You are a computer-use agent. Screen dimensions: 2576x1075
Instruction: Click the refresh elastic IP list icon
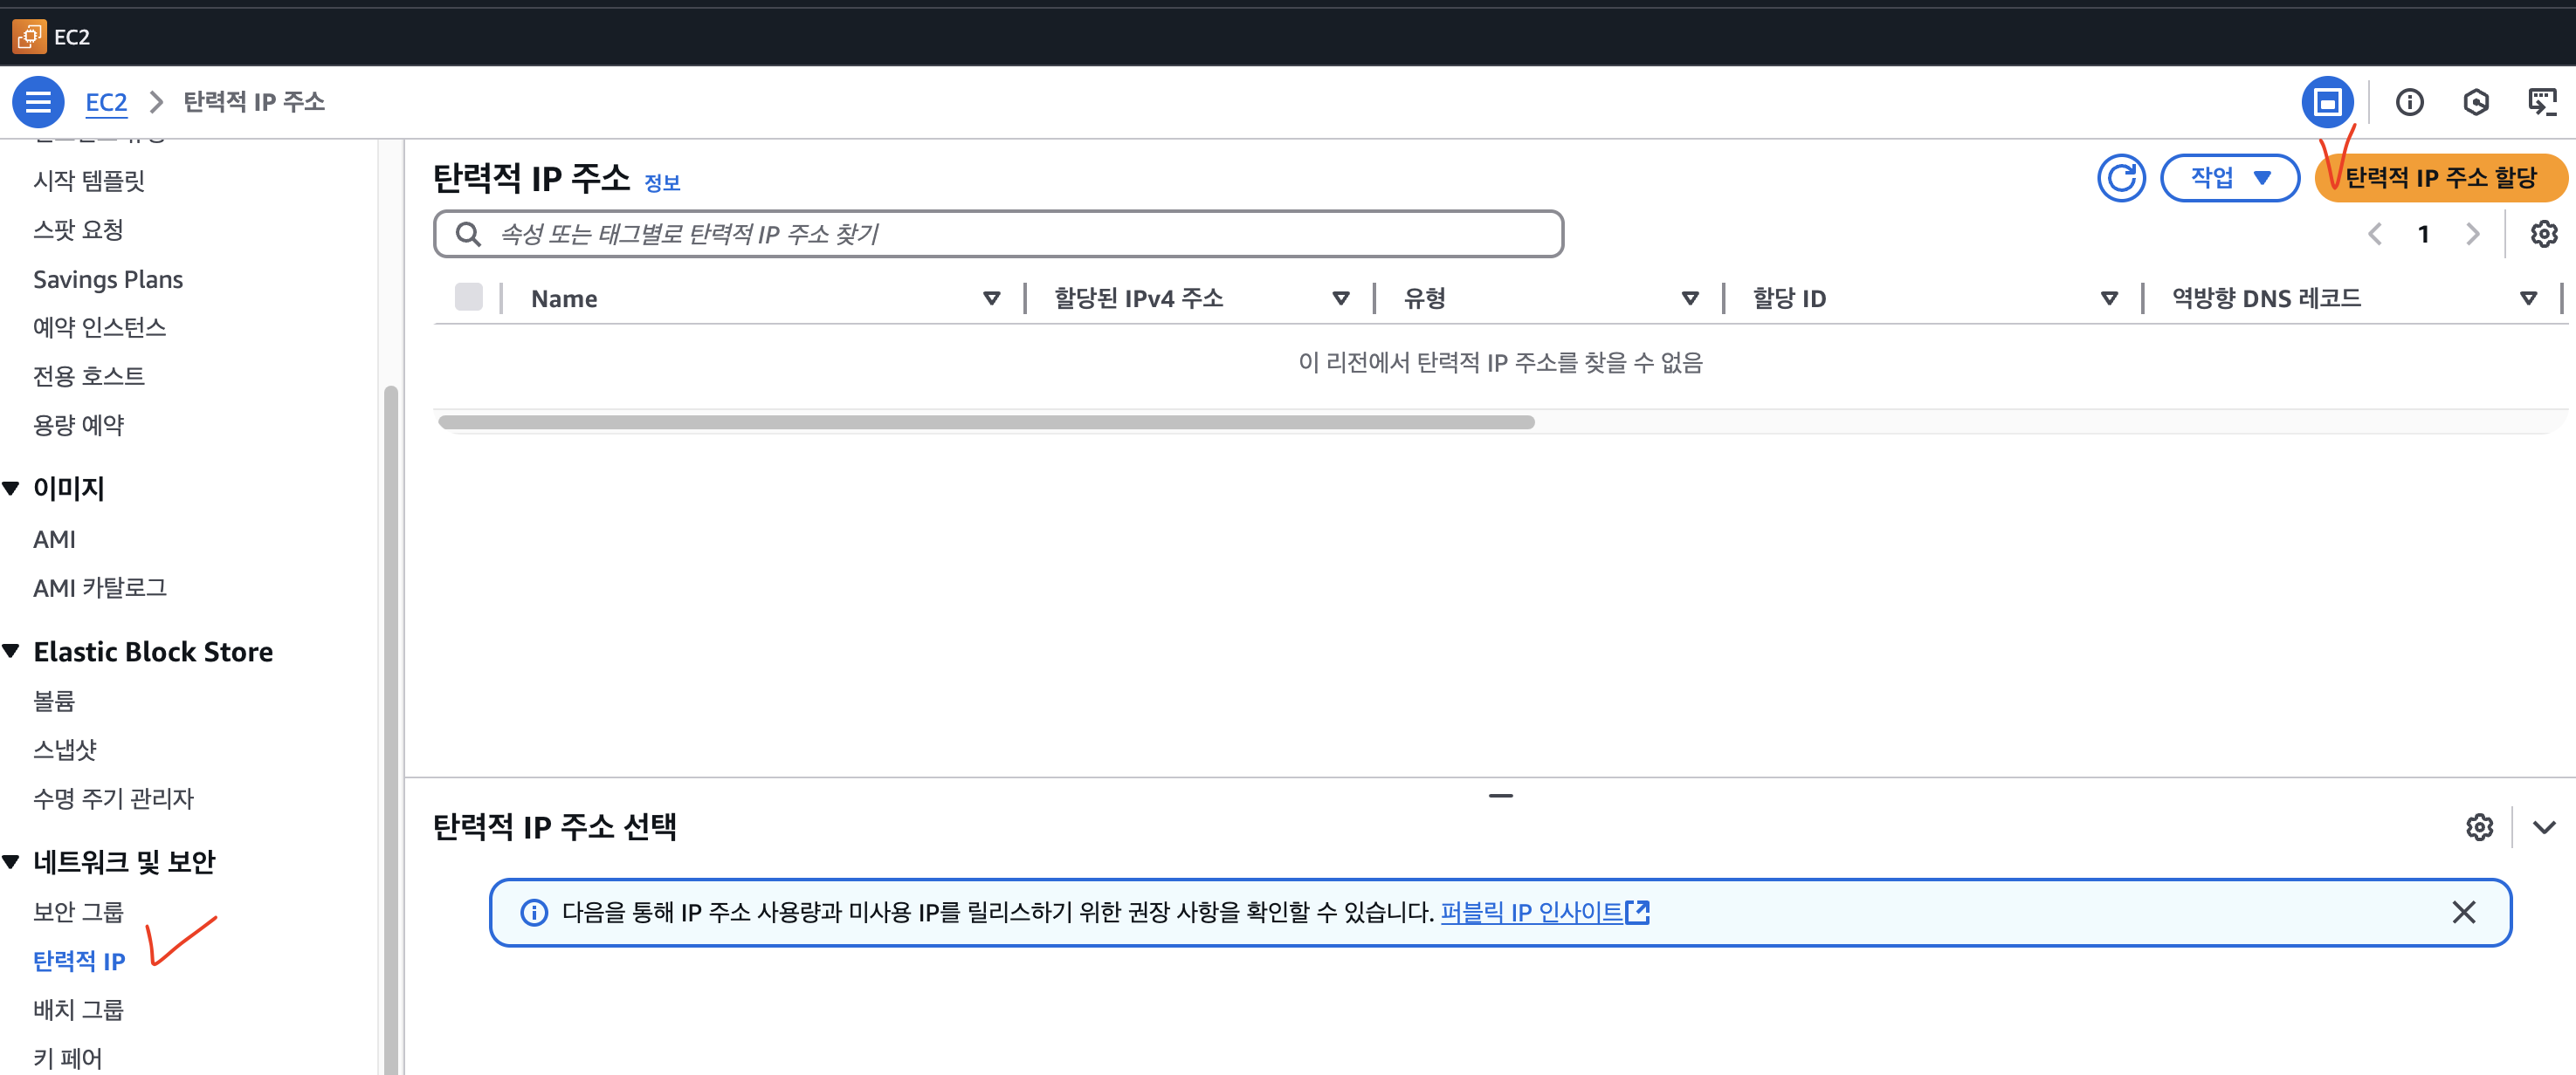coord(2120,179)
